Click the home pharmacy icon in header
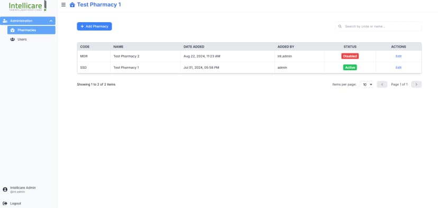Viewport: 438px width, 208px height. (72, 5)
